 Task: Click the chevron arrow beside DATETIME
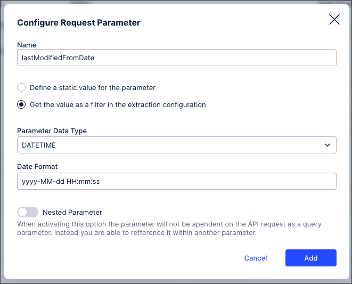(327, 145)
